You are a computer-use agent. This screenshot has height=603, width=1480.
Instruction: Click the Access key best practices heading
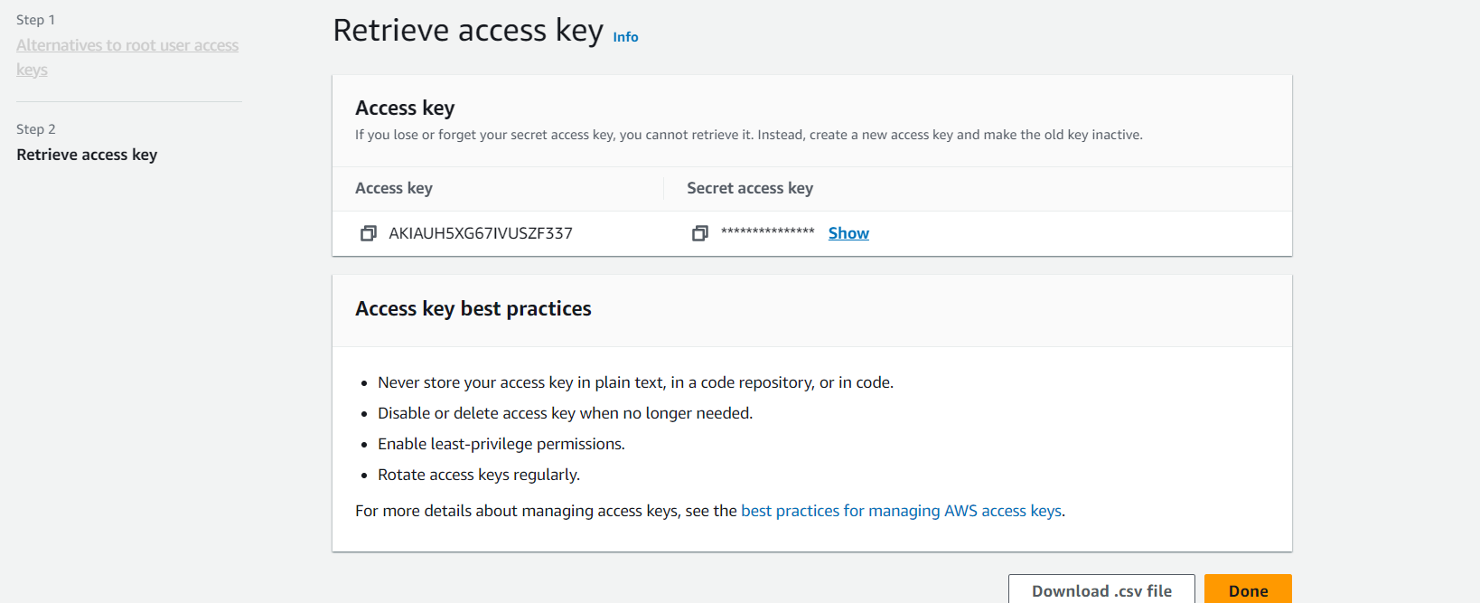coord(473,309)
